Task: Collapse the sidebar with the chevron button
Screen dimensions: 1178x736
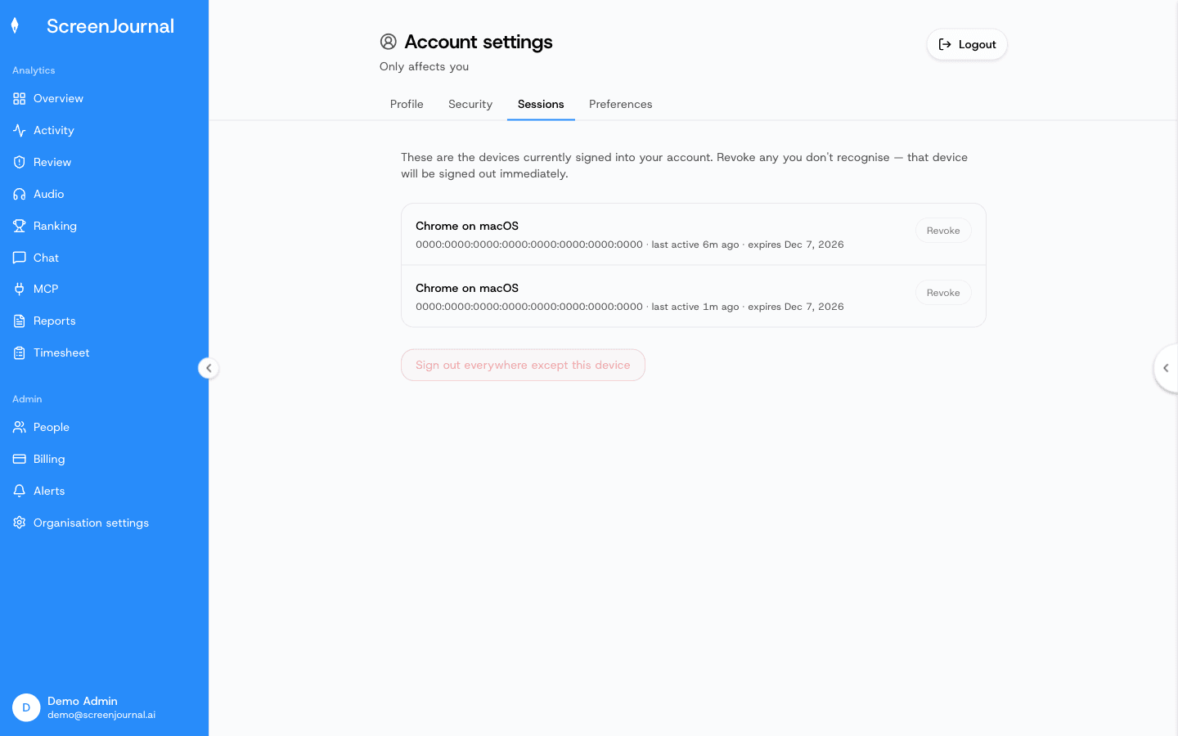Action: (209, 368)
